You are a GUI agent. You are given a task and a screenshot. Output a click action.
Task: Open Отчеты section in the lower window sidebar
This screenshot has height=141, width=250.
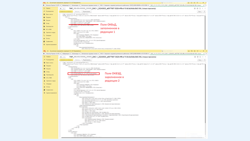coord(48,87)
